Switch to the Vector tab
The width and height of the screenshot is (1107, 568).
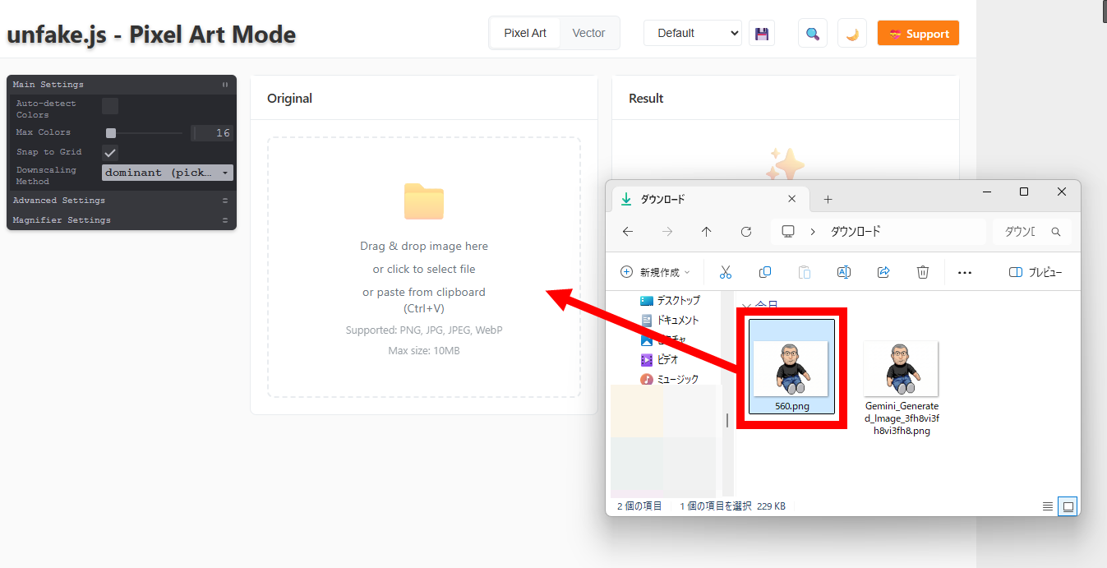point(588,33)
